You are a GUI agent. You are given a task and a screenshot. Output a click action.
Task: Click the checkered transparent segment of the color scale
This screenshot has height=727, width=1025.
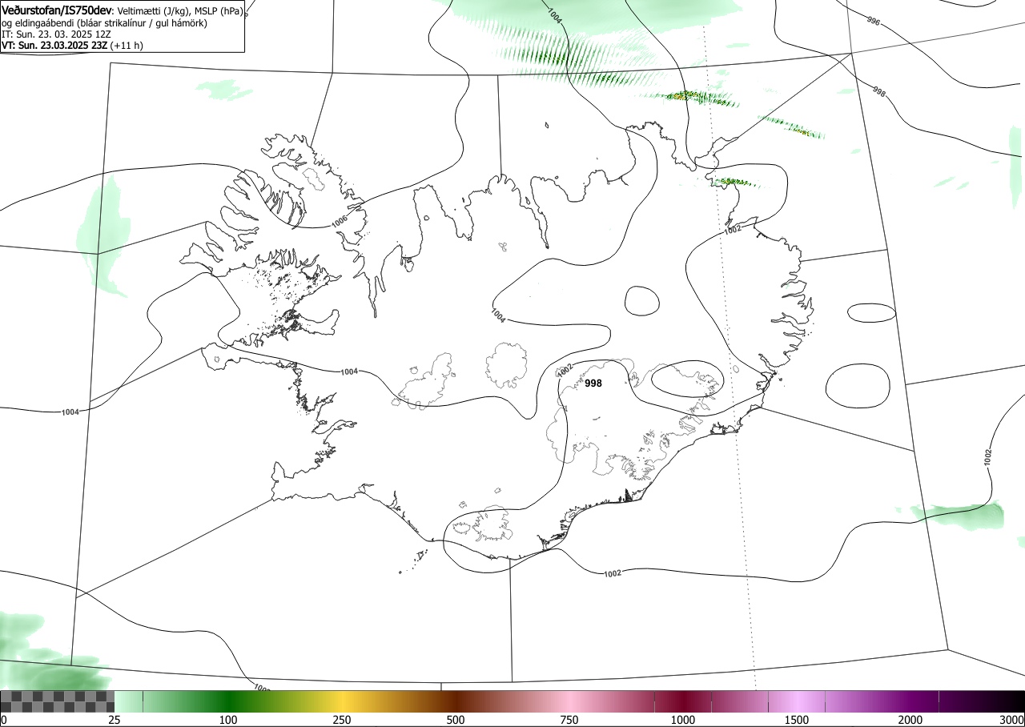point(58,701)
